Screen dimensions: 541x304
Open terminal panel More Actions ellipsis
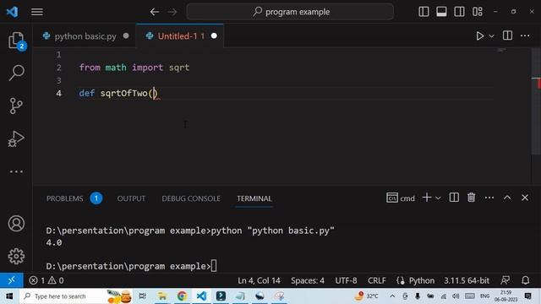[489, 198]
